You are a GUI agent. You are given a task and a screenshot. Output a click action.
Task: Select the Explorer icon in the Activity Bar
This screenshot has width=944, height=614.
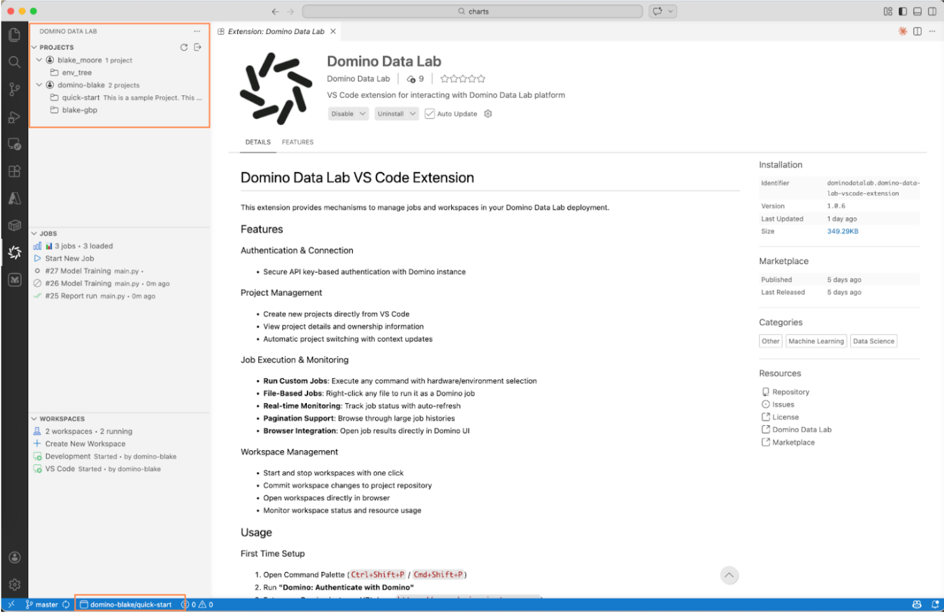pyautogui.click(x=14, y=34)
